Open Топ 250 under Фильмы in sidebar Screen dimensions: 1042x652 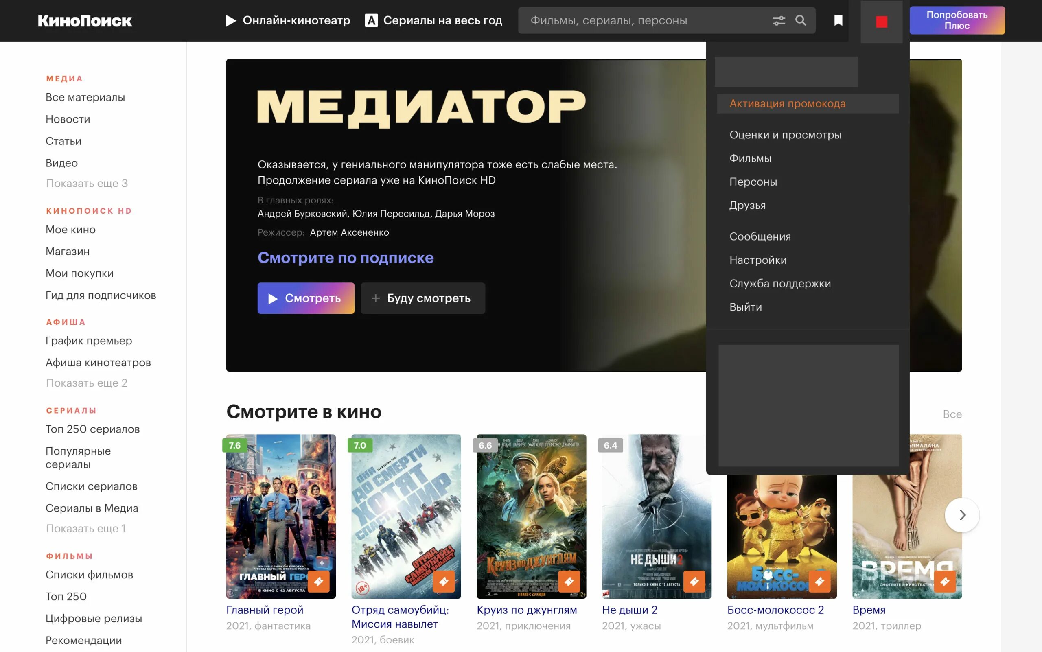[x=66, y=597]
